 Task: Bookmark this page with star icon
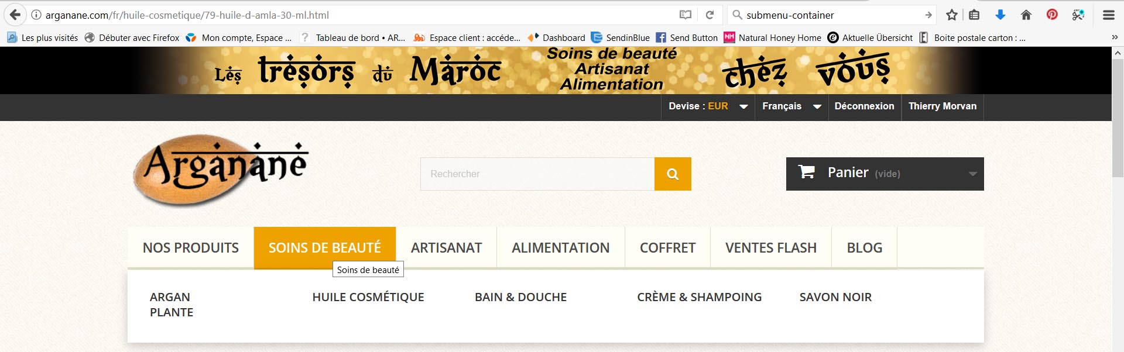[952, 15]
